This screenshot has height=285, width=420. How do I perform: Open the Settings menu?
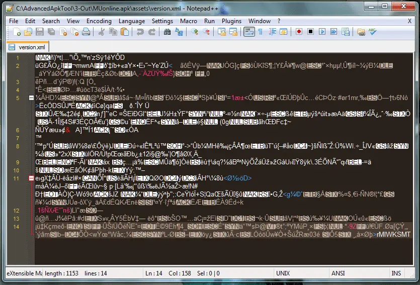[x=162, y=21]
